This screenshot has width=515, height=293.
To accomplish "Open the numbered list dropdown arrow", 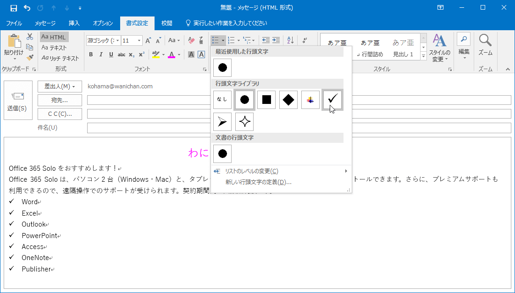I will coord(238,41).
